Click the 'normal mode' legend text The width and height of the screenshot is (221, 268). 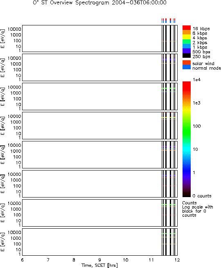pos(207,68)
